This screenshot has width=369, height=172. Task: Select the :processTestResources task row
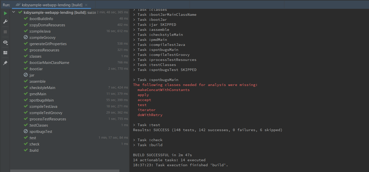[x=69, y=119]
